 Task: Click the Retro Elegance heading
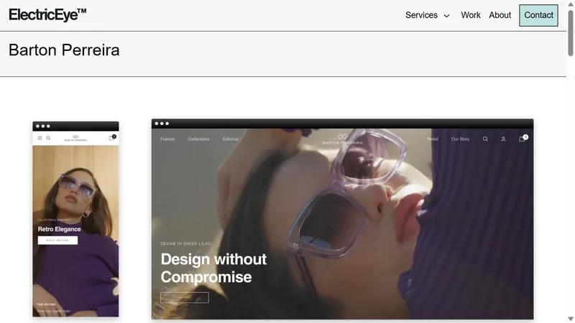[x=60, y=229]
